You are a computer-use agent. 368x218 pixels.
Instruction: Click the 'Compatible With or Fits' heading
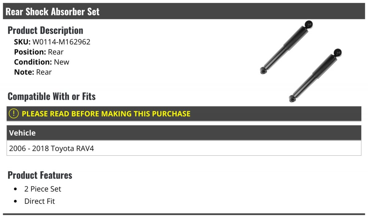click(x=52, y=96)
